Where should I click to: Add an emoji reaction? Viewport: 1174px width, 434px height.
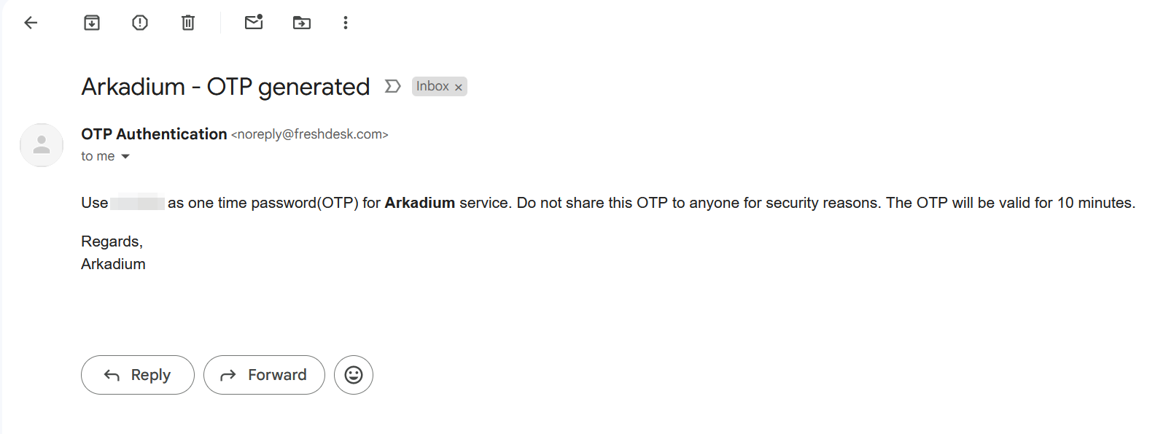click(354, 375)
